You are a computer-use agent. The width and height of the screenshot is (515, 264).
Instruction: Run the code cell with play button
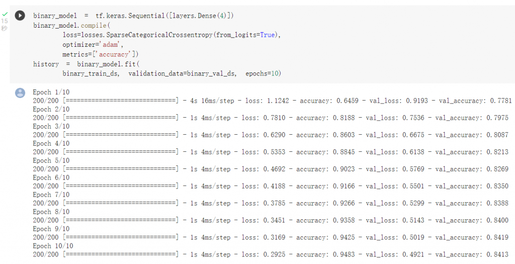(x=20, y=16)
